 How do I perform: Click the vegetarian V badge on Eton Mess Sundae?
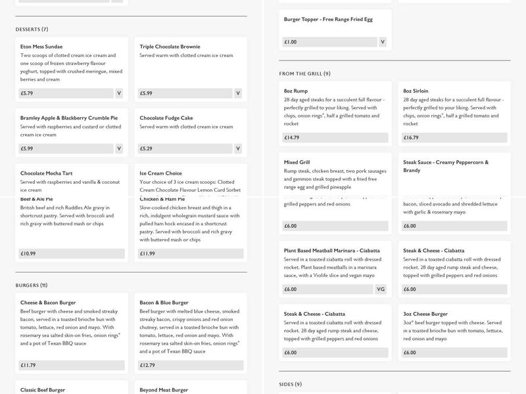(x=119, y=93)
